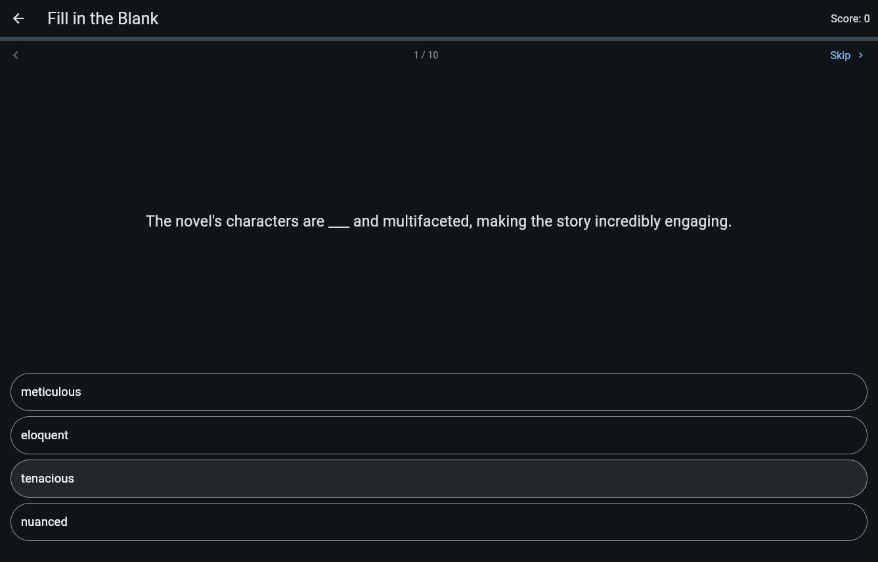This screenshot has width=878, height=562.
Task: Click the word 'engaging' in the sentence
Action: (x=697, y=222)
